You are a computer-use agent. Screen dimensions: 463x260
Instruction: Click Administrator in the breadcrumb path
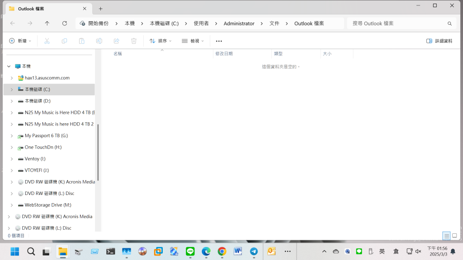239,23
